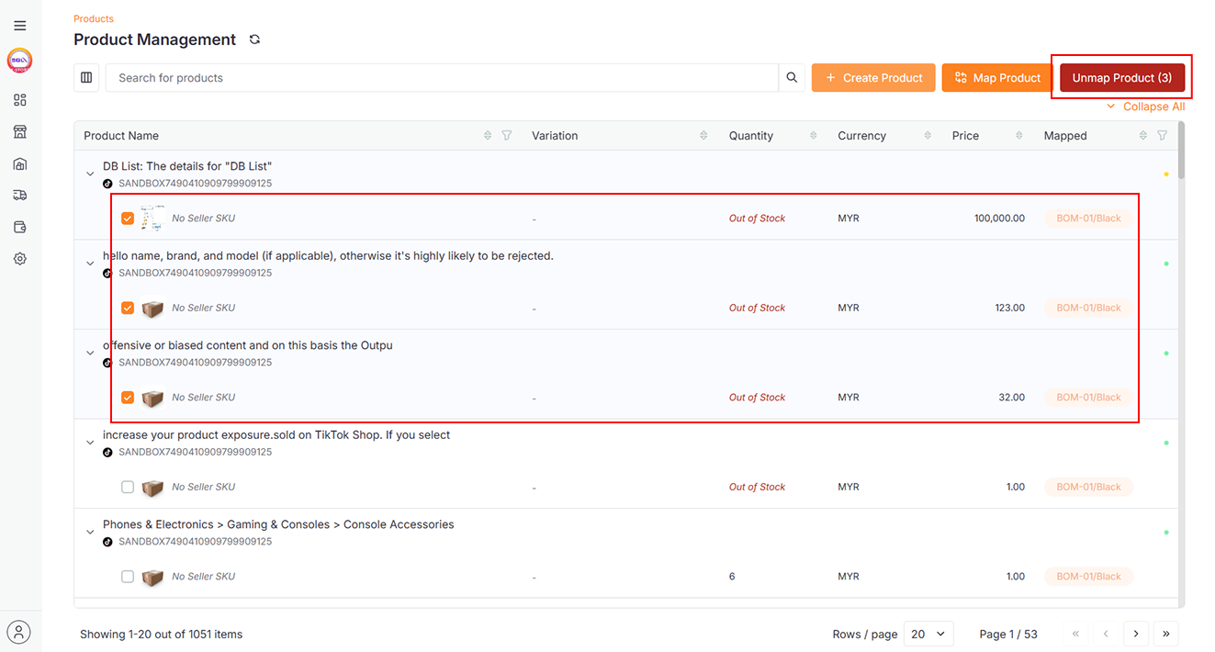1215x652 pixels.
Task: Collapse the "DB List" product row
Action: pyautogui.click(x=90, y=174)
